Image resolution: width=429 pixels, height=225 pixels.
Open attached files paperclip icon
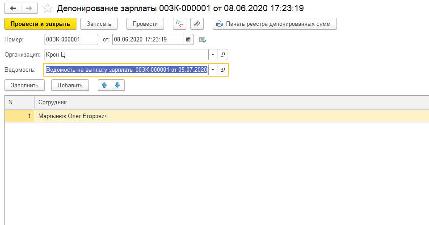(197, 24)
